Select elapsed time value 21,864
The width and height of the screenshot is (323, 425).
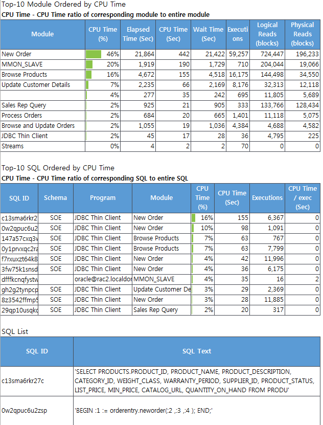coord(145,54)
